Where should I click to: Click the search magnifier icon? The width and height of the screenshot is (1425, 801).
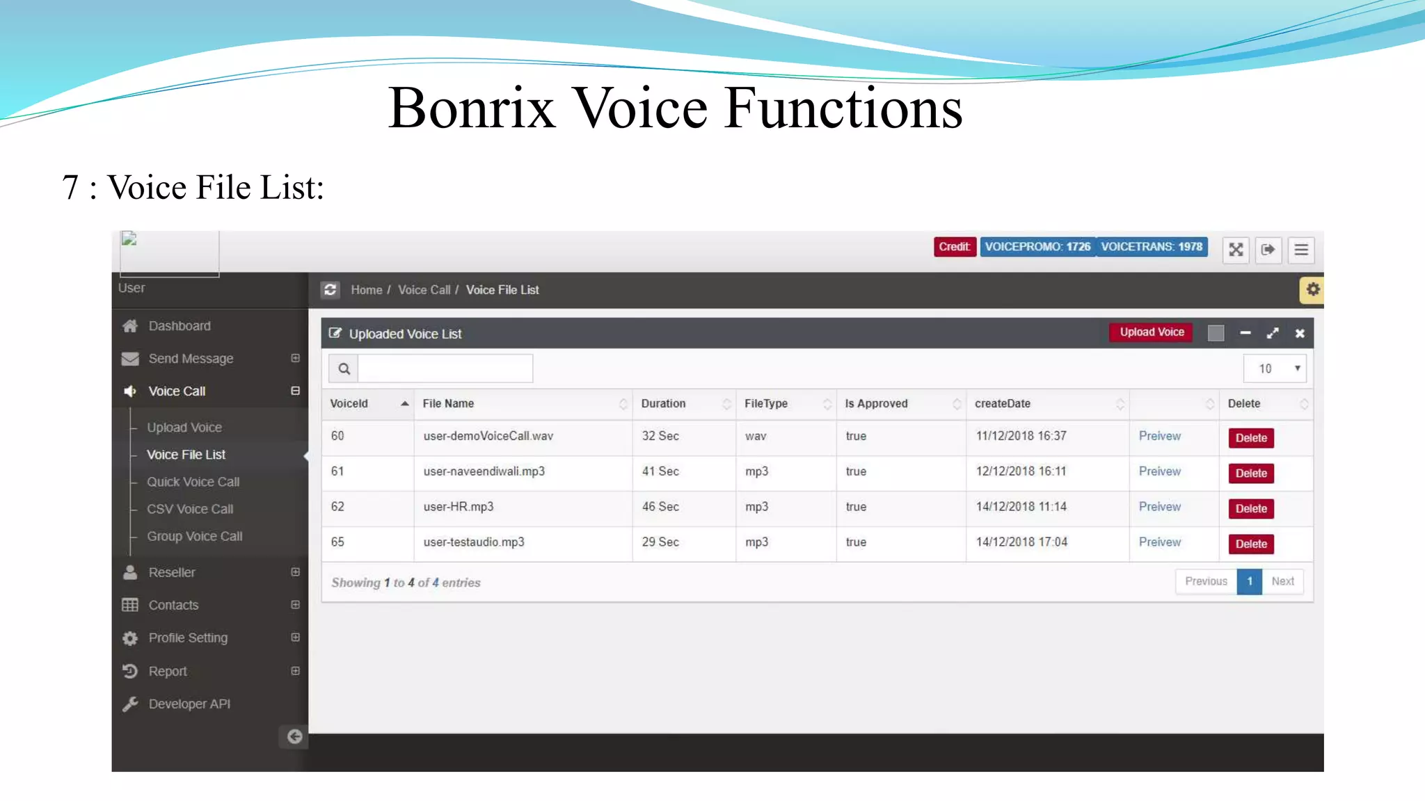(344, 369)
